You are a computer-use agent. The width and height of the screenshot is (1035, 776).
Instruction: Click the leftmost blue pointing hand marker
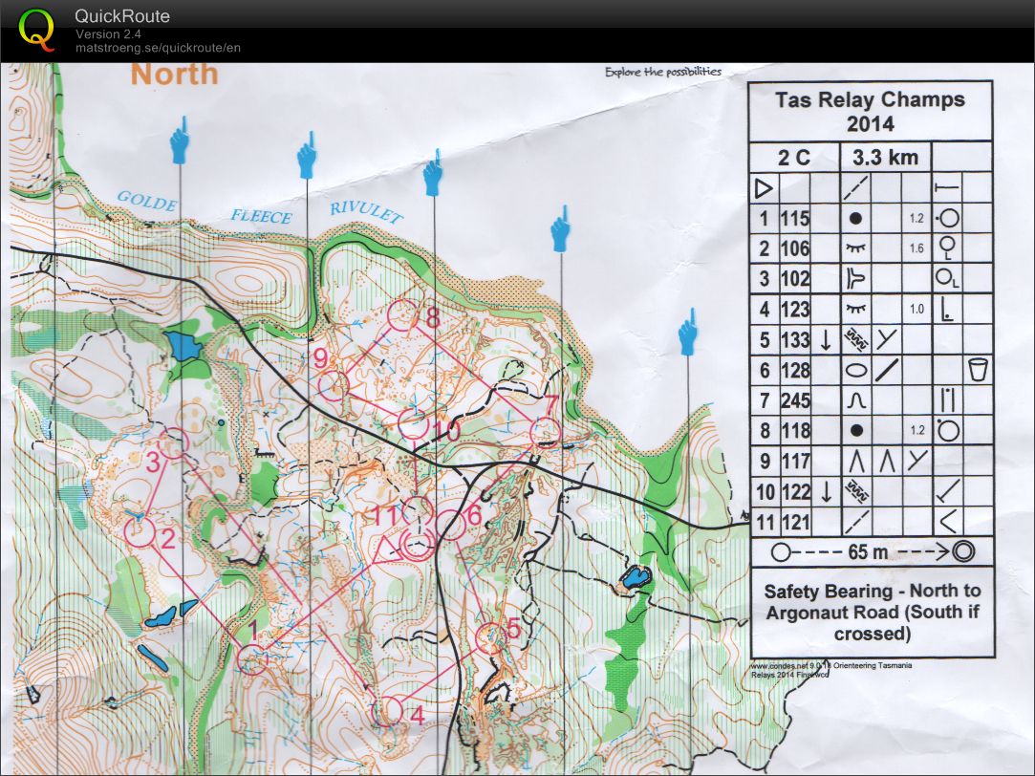[x=180, y=140]
